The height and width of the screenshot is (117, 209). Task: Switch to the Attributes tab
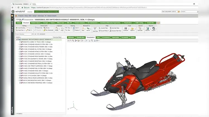(71, 37)
